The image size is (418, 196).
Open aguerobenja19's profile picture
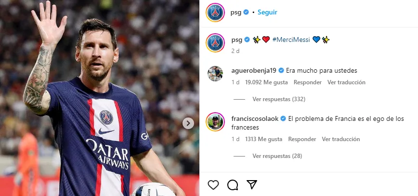[215, 73]
